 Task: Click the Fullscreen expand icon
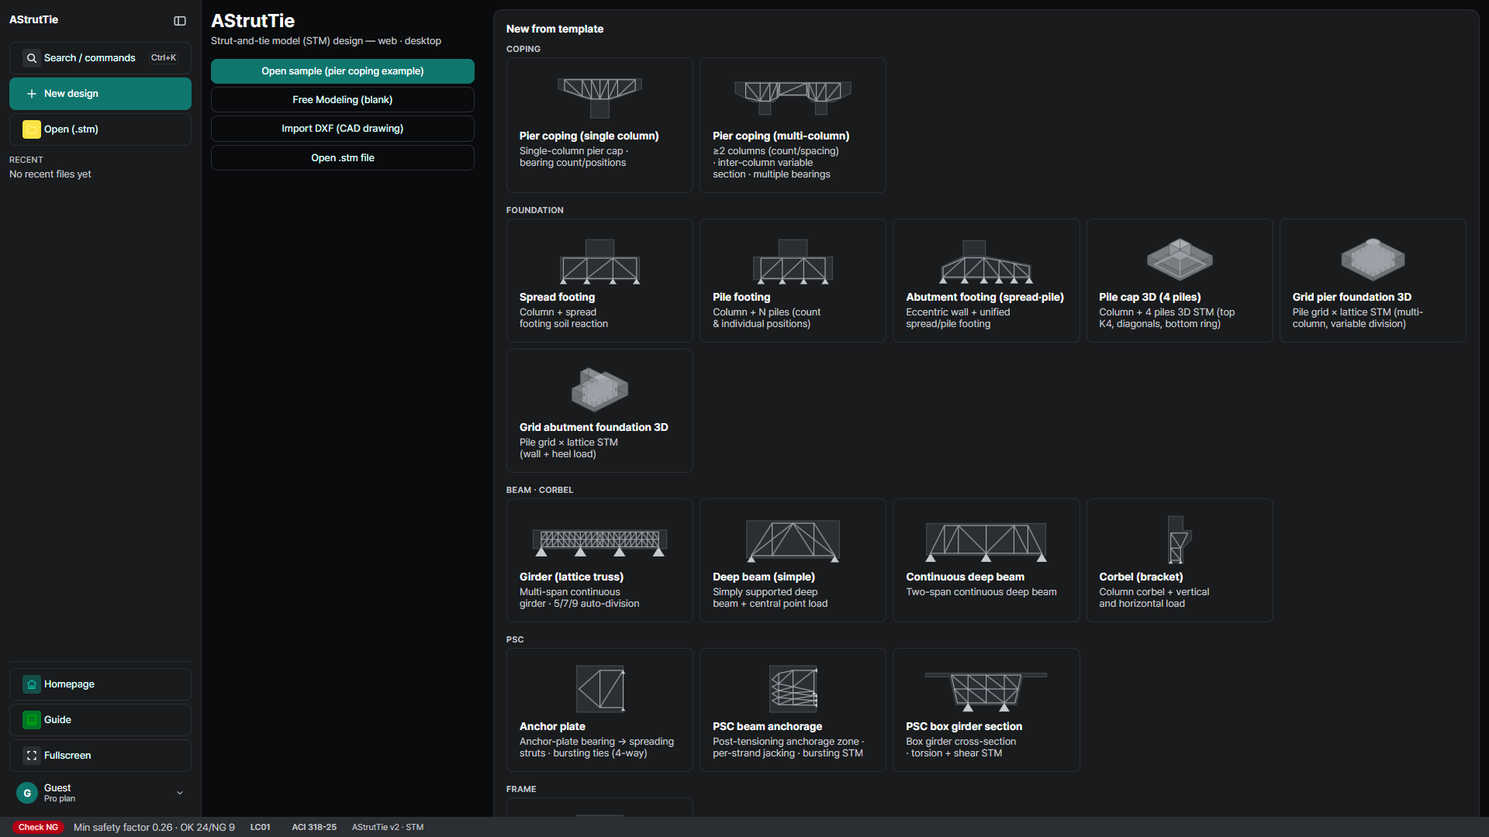[x=32, y=756]
